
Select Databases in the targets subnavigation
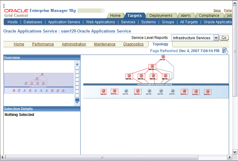pyautogui.click(x=33, y=22)
